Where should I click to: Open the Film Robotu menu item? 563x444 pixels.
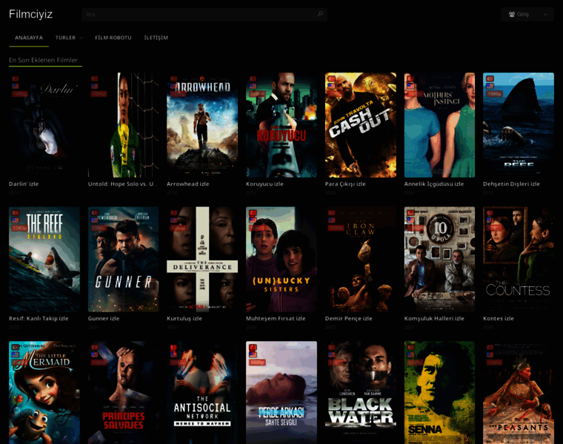(113, 38)
